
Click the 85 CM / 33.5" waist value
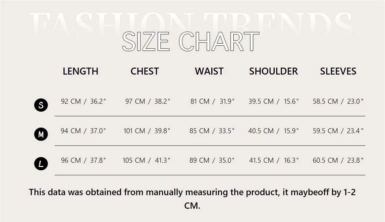(212, 131)
